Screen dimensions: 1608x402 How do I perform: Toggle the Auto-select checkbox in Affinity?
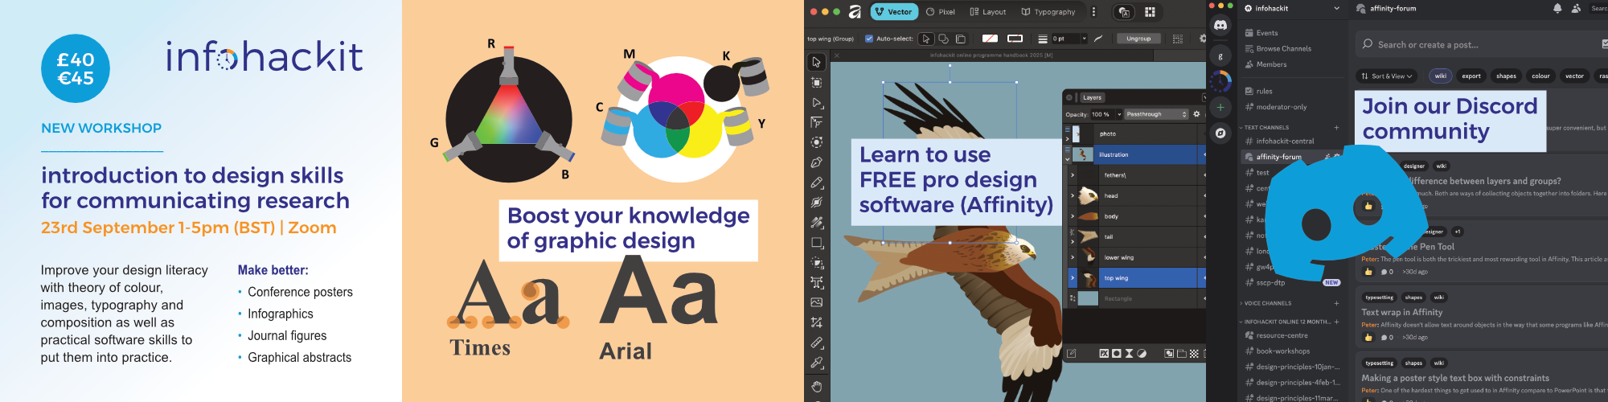[x=869, y=39]
